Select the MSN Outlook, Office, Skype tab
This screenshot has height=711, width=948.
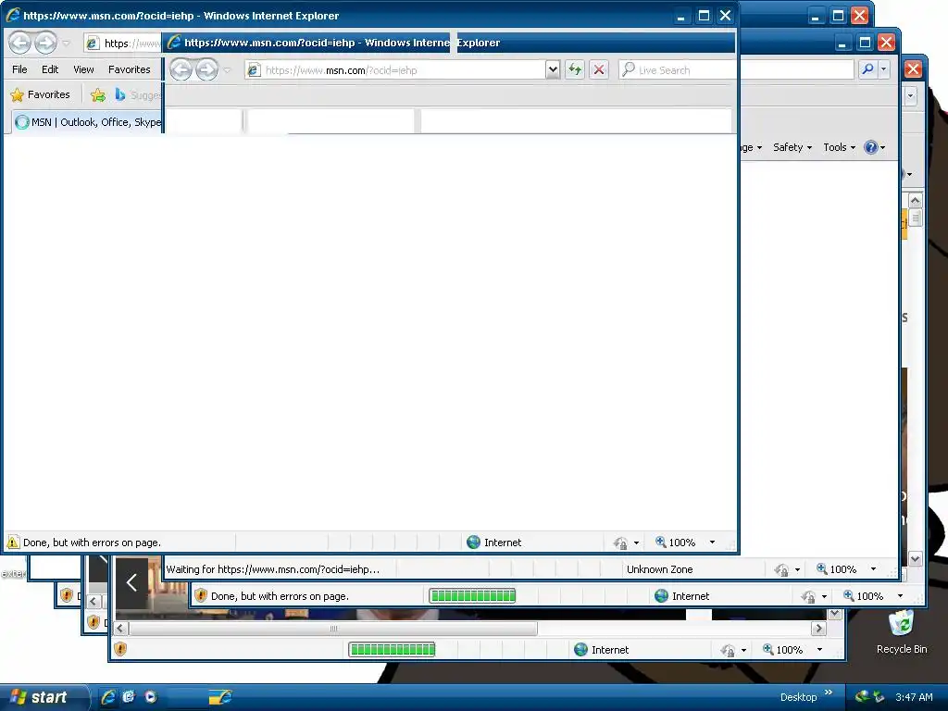(x=88, y=122)
